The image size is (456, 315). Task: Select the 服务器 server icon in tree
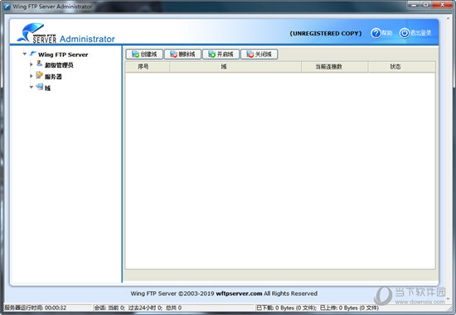(39, 75)
